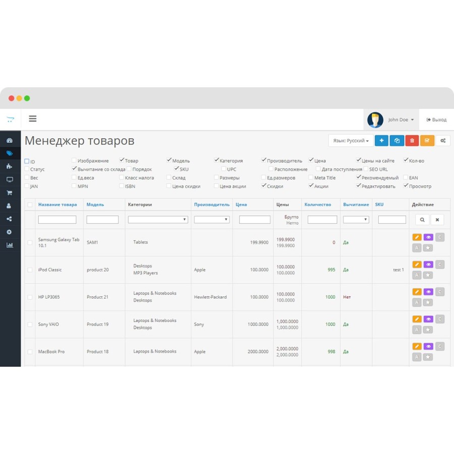This screenshot has width=454, height=454.
Task: Enable the ID column checkbox
Action: 27,161
